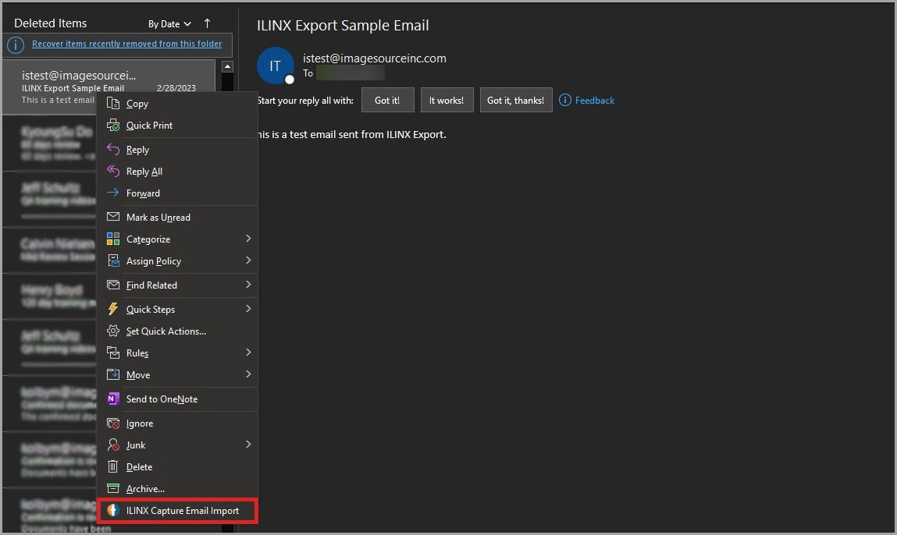This screenshot has height=535, width=897.
Task: Click the Reply All double-arrow icon
Action: pyautogui.click(x=113, y=171)
